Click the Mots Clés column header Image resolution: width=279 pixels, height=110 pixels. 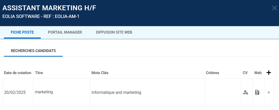coord(100,73)
